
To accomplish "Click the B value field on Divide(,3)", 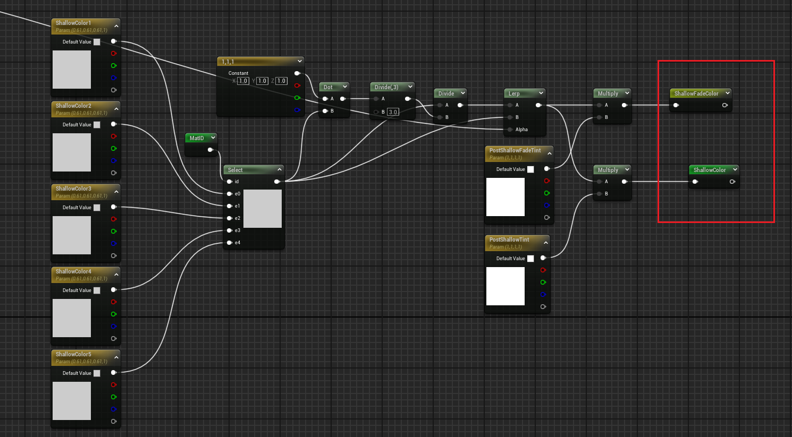I will tap(393, 112).
